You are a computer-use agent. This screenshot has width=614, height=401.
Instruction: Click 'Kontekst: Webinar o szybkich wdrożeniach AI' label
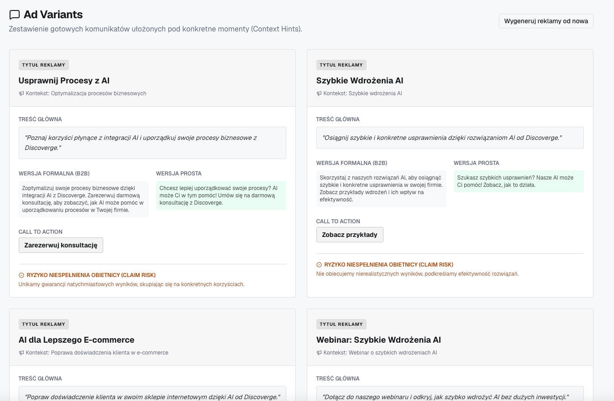[x=380, y=353]
